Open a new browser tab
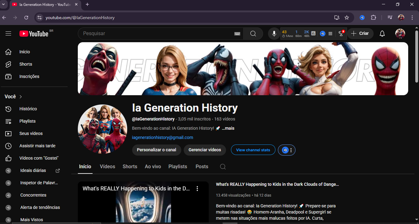This screenshot has height=224, width=419. 87,4
